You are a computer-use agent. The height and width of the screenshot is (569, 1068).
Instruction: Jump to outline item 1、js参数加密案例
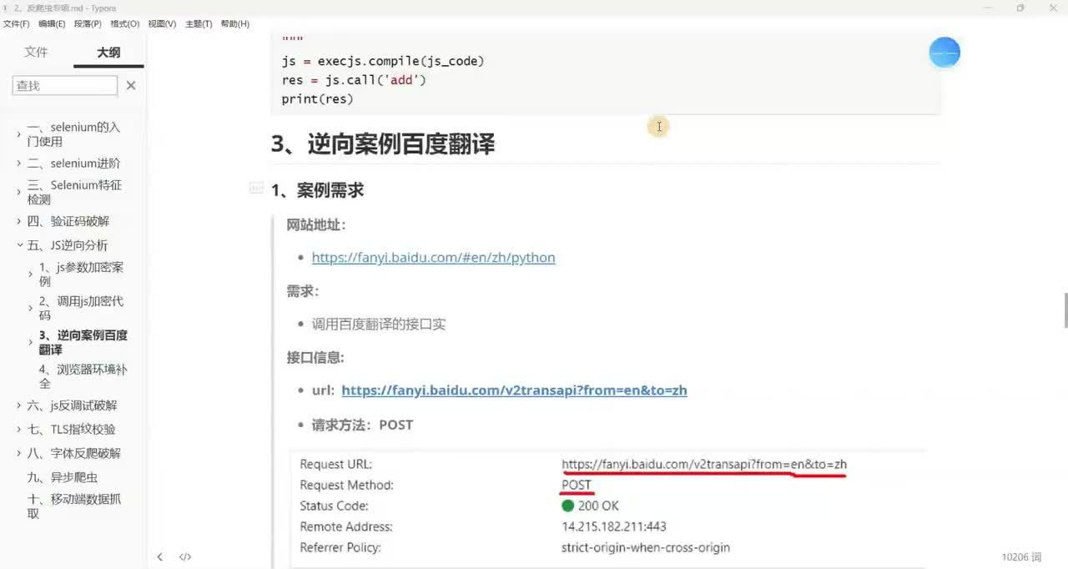click(x=81, y=274)
